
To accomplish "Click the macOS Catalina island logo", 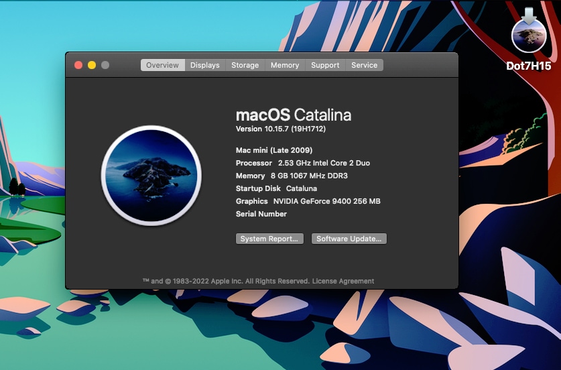I will coord(151,176).
